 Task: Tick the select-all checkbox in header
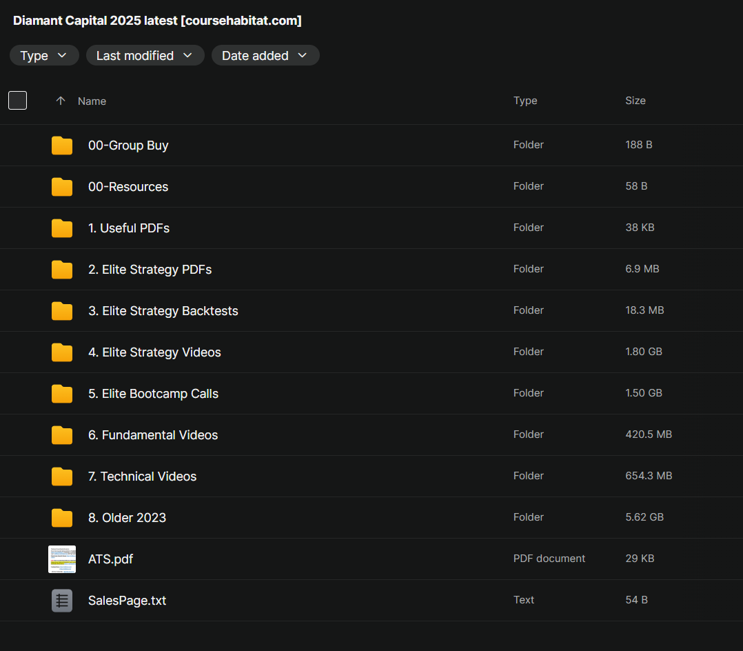pyautogui.click(x=17, y=101)
